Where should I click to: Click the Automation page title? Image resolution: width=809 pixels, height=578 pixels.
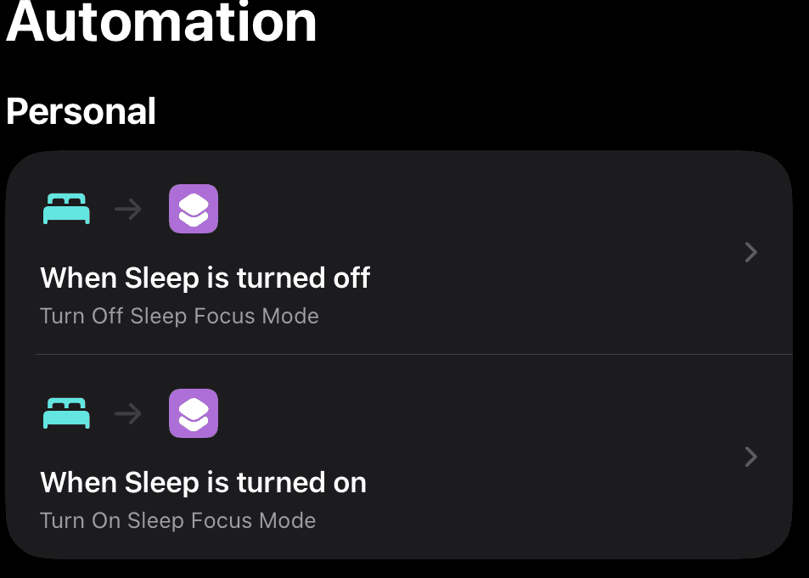(161, 22)
